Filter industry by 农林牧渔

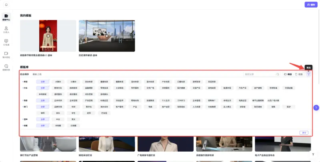point(273,88)
